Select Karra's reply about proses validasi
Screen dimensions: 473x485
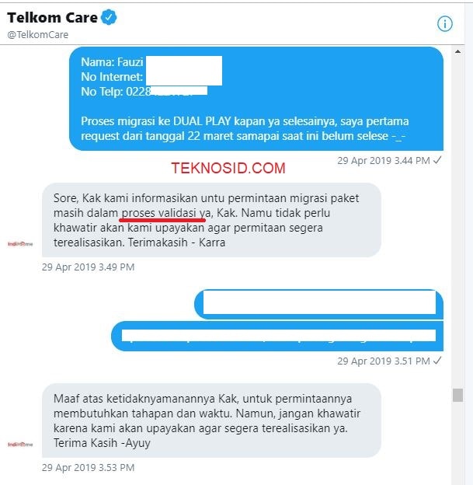point(211,220)
